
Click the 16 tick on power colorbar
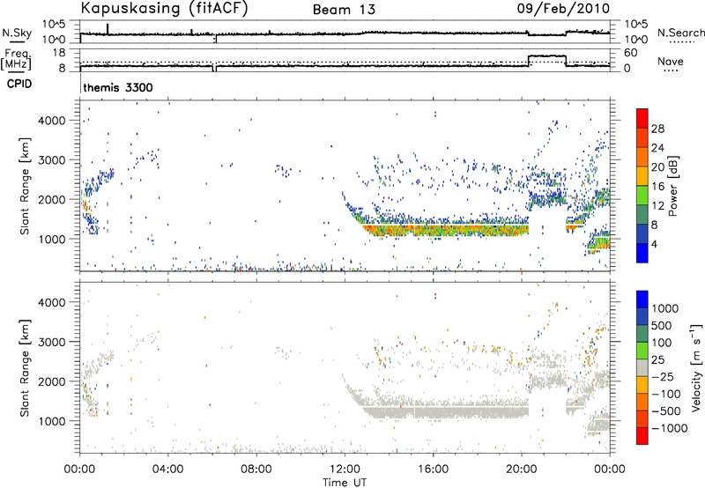click(657, 187)
